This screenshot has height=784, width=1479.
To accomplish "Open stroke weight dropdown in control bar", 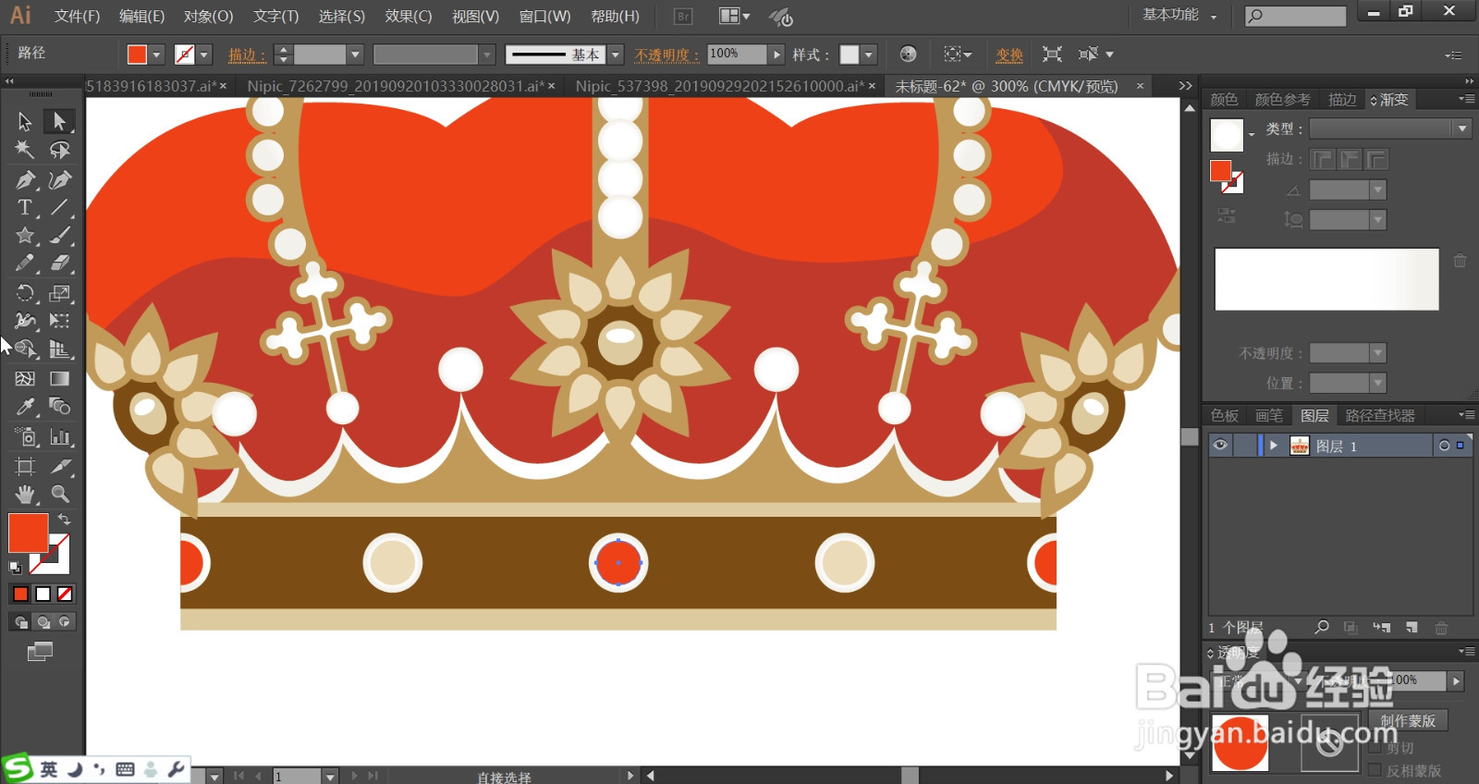I will [354, 55].
